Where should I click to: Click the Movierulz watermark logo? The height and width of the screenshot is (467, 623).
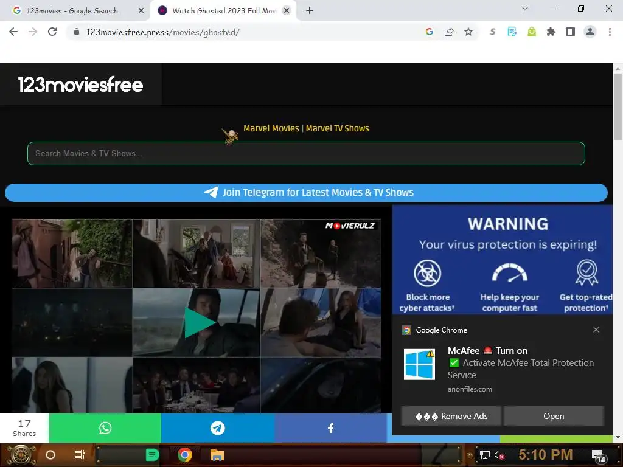[350, 226]
